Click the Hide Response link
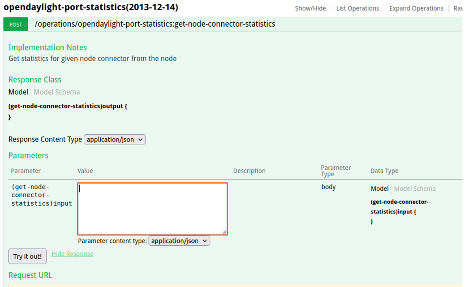Screen dimensions: 473x287 72,254
